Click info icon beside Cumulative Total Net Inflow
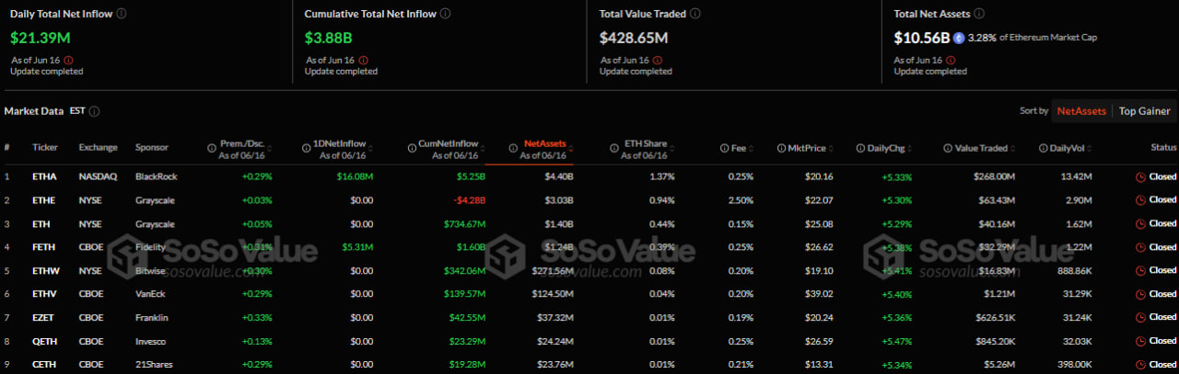 [446, 14]
